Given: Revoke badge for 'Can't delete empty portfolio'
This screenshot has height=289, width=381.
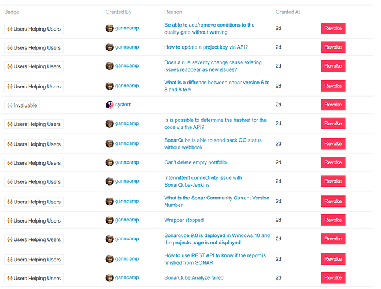Looking at the screenshot, I should tap(333, 162).
